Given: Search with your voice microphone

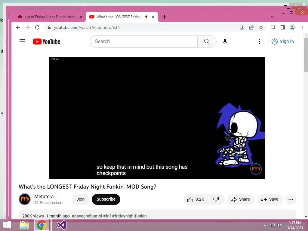Looking at the screenshot, I should coord(225,42).
